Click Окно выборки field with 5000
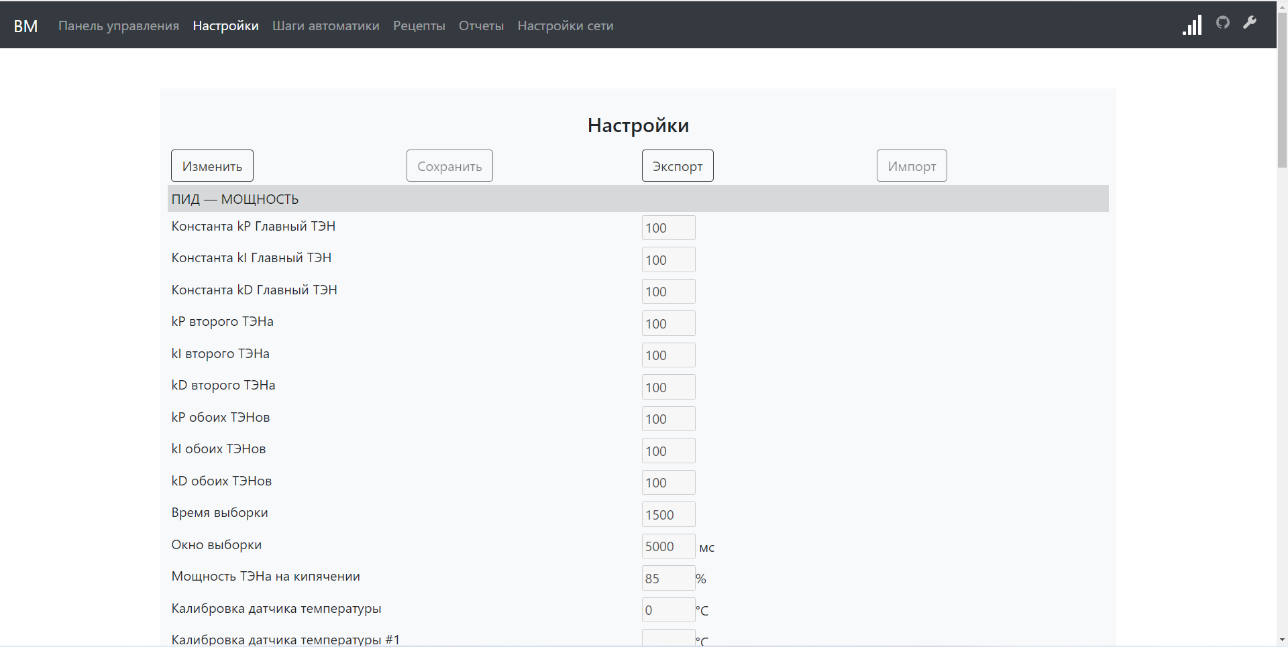 click(x=668, y=546)
